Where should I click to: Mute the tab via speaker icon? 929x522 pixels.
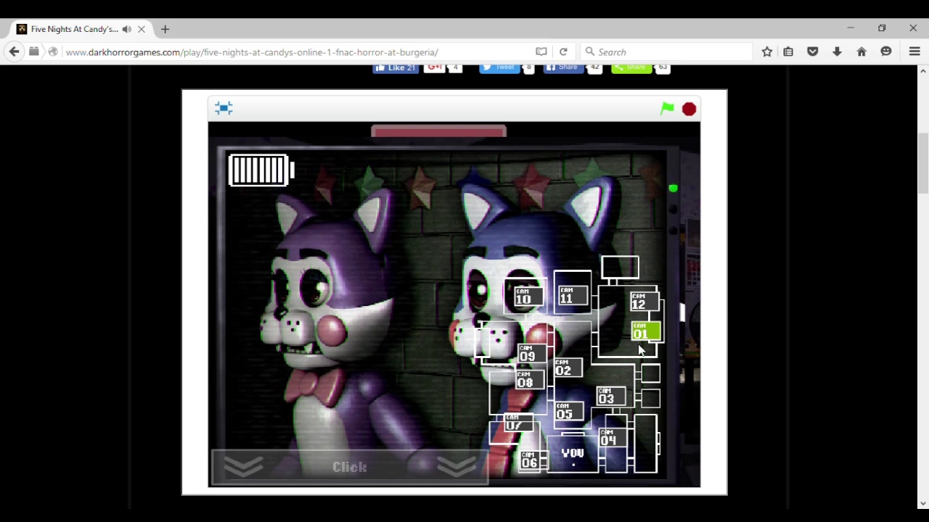[126, 29]
